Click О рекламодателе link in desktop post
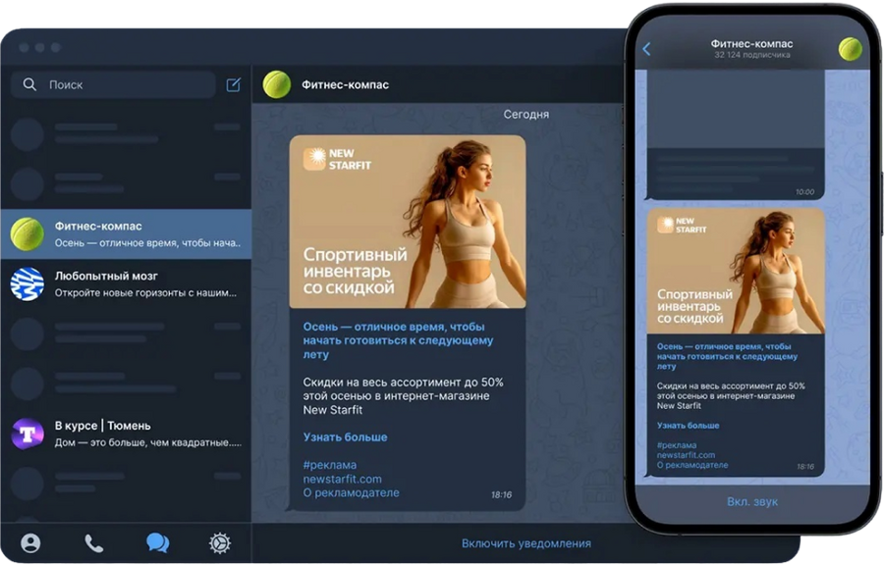This screenshot has height=564, width=884. 352,492
